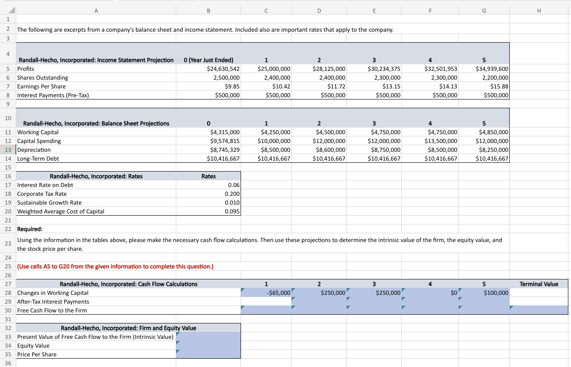Click the flag marker on the Price Per Share cell
Viewport: 571px width, 367px height.
(x=178, y=352)
